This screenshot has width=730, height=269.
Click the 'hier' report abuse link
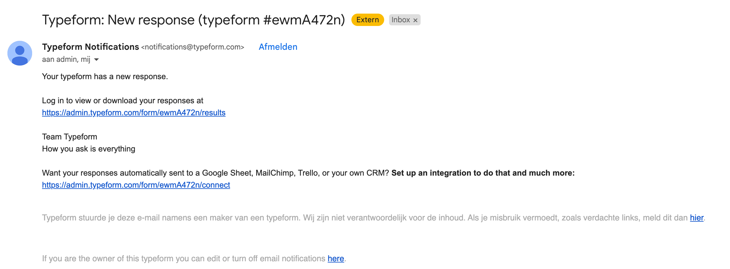(697, 218)
